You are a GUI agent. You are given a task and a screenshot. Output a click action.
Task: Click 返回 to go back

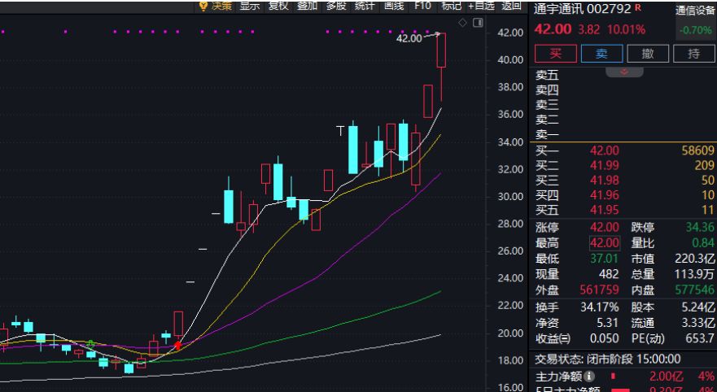(511, 6)
